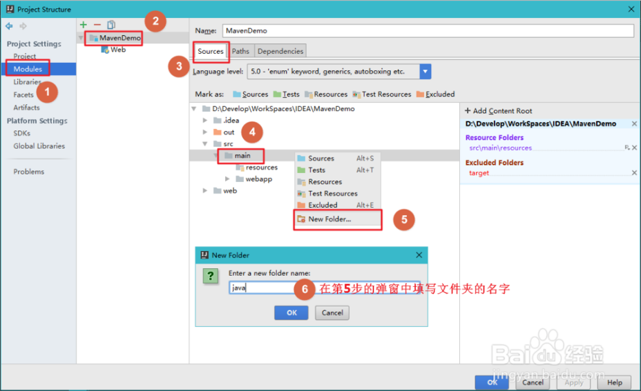Click the module Name field

click(428, 30)
